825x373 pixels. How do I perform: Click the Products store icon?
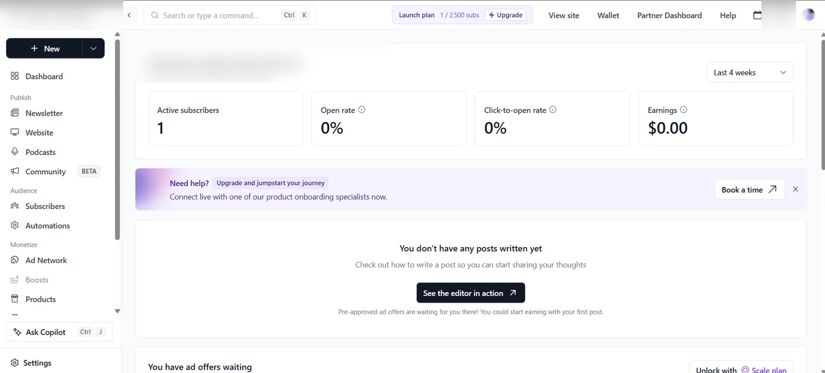(15, 299)
